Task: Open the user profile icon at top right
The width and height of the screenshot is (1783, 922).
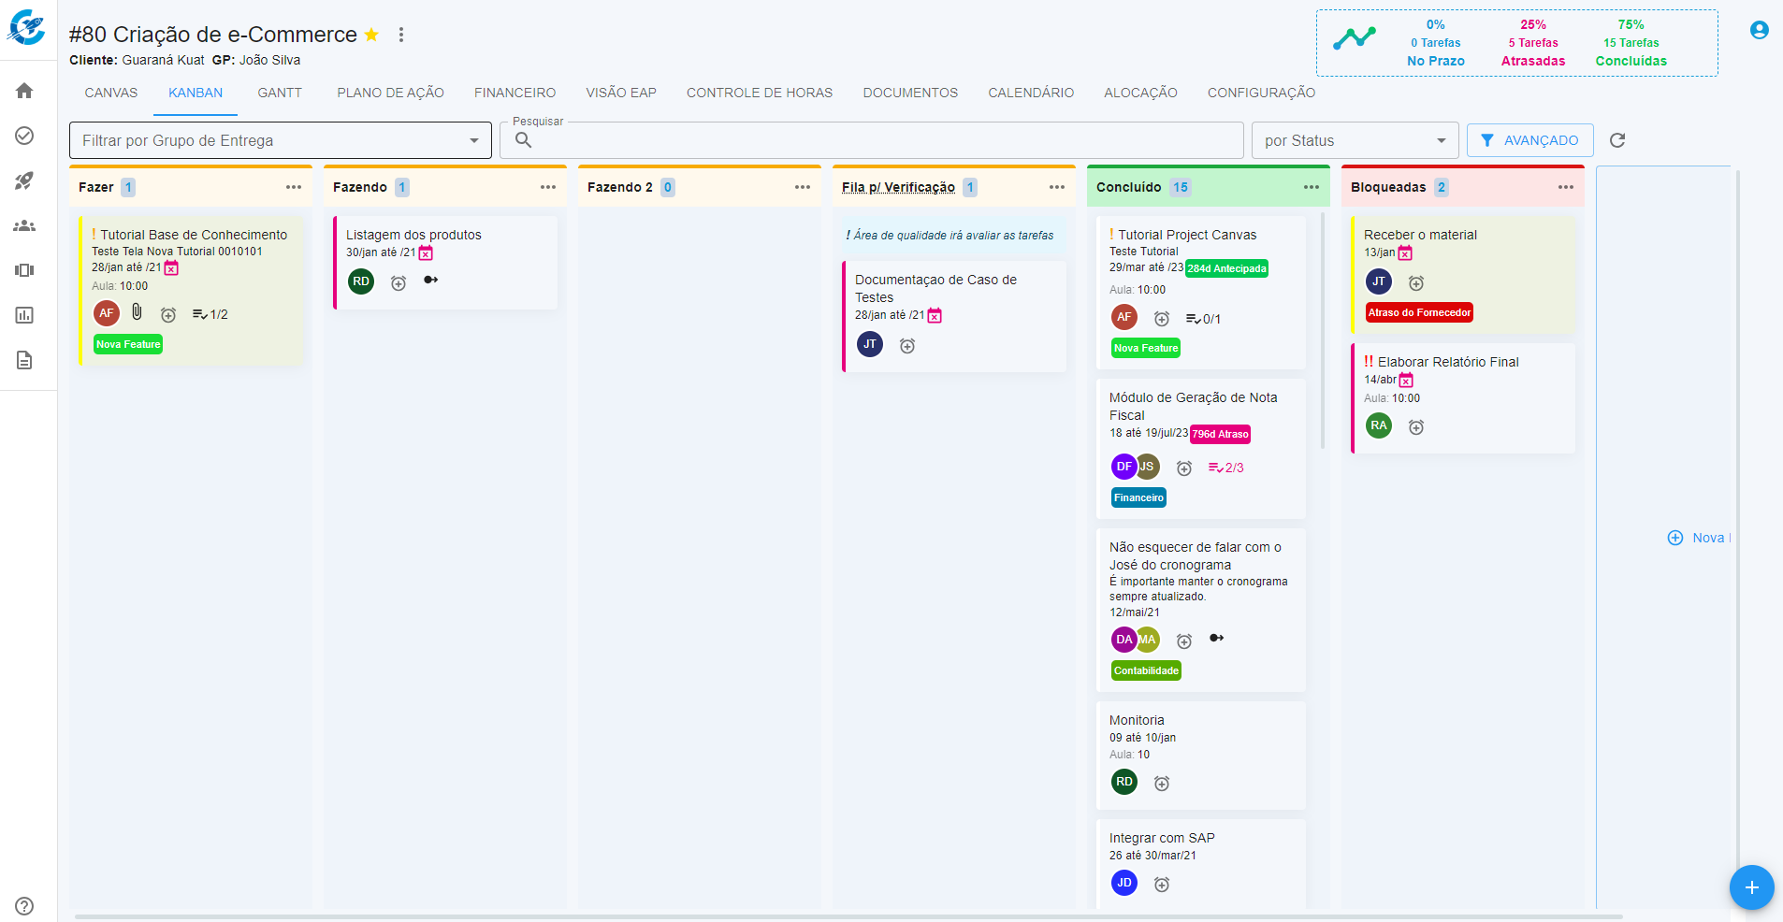Action: (x=1759, y=30)
